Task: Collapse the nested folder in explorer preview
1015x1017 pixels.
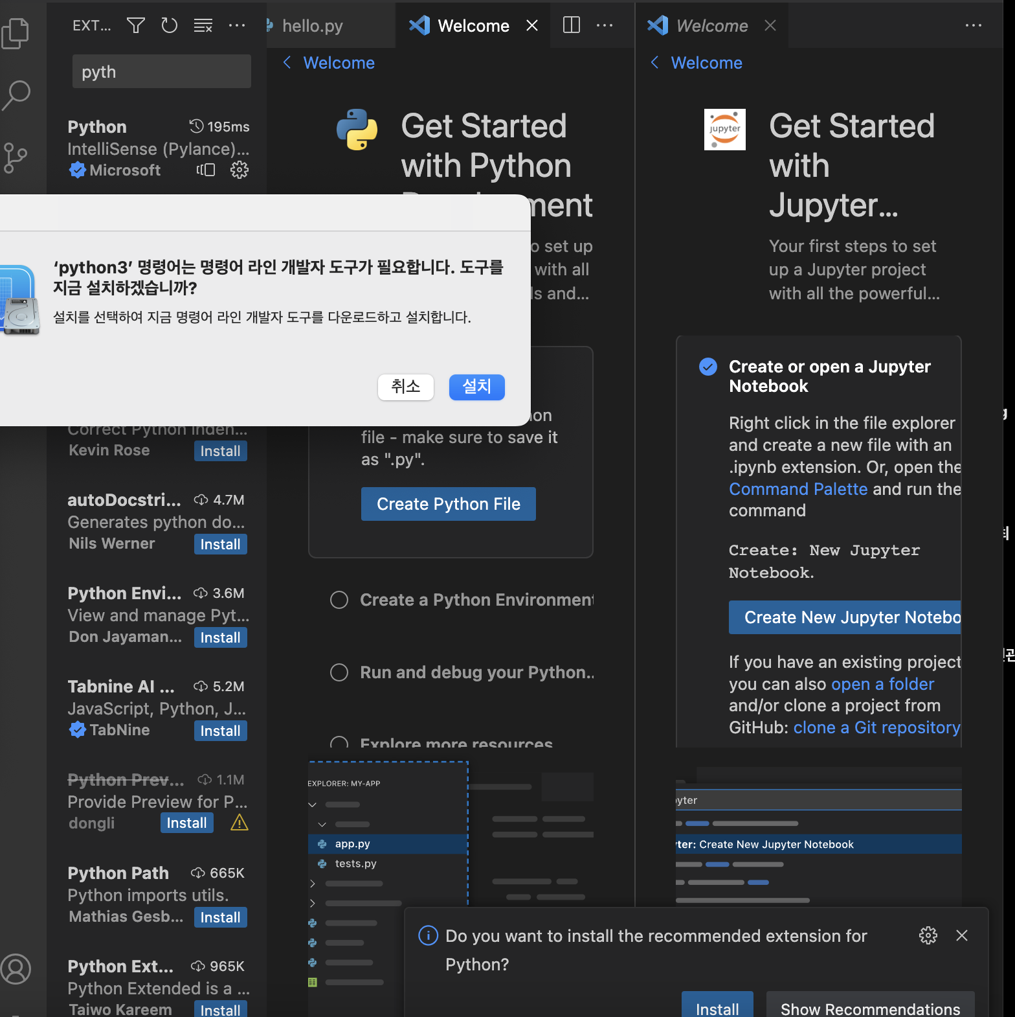Action: point(322,825)
